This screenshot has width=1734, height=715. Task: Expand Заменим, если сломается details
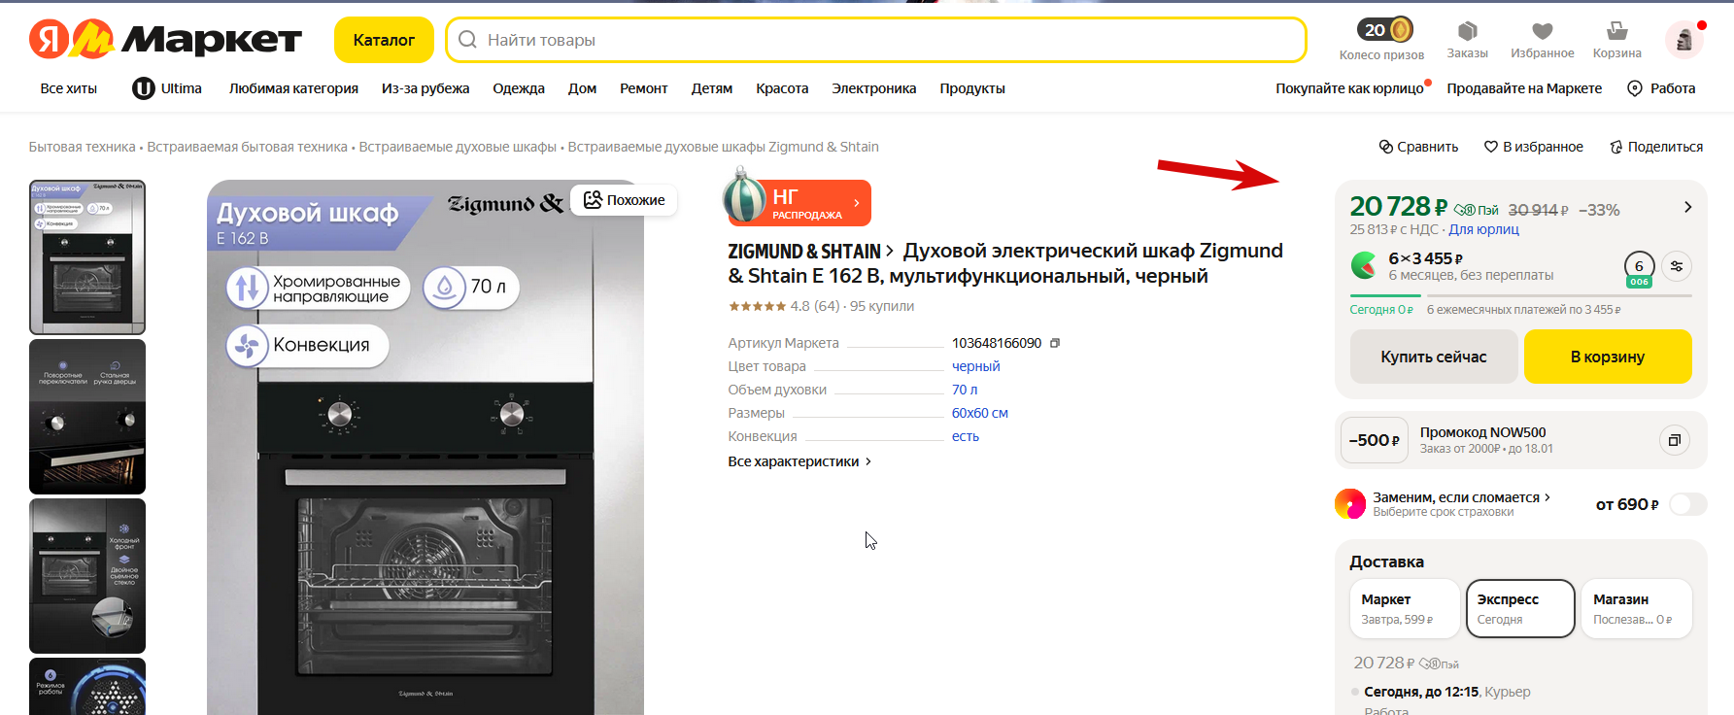click(1461, 497)
